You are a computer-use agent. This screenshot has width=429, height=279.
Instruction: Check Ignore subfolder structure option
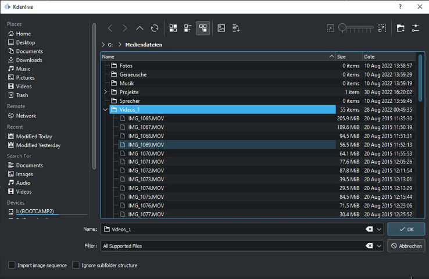pos(76,266)
